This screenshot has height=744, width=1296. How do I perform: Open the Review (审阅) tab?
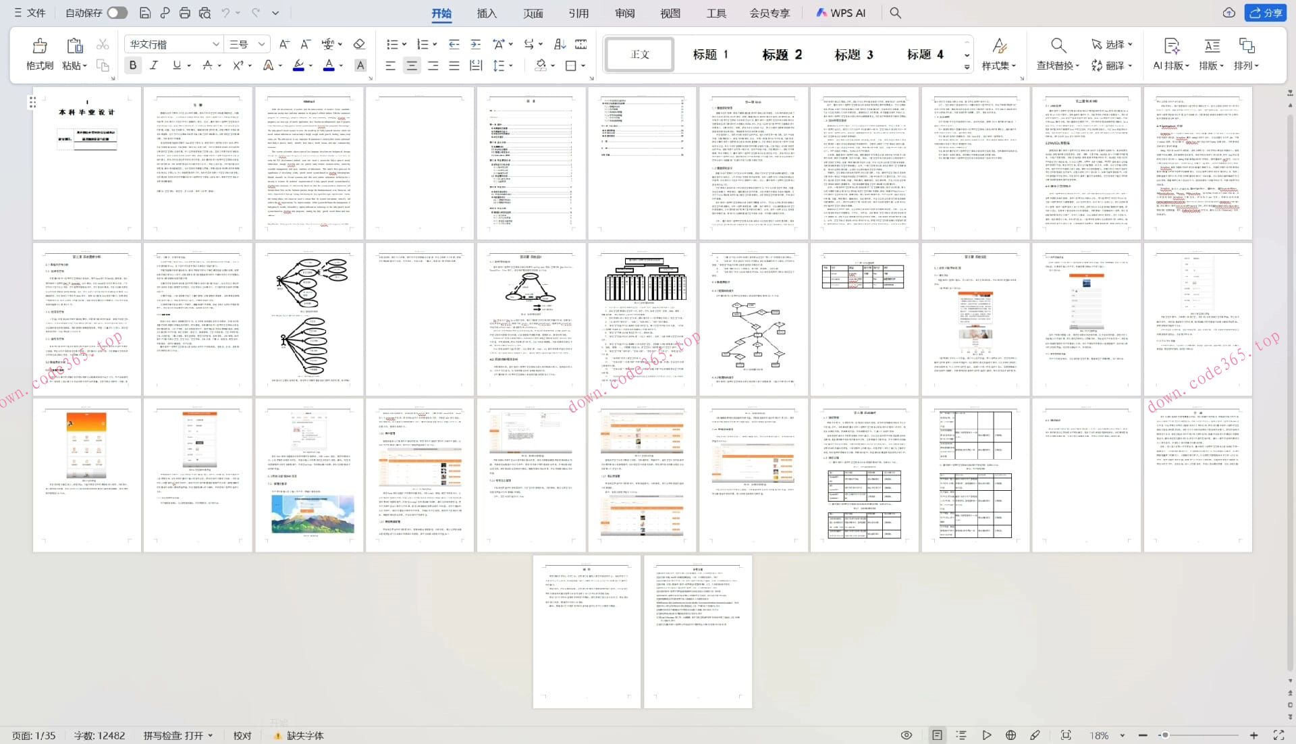pos(624,13)
